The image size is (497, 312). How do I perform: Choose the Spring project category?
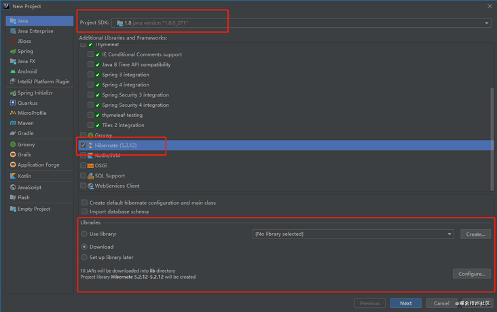coord(39,51)
